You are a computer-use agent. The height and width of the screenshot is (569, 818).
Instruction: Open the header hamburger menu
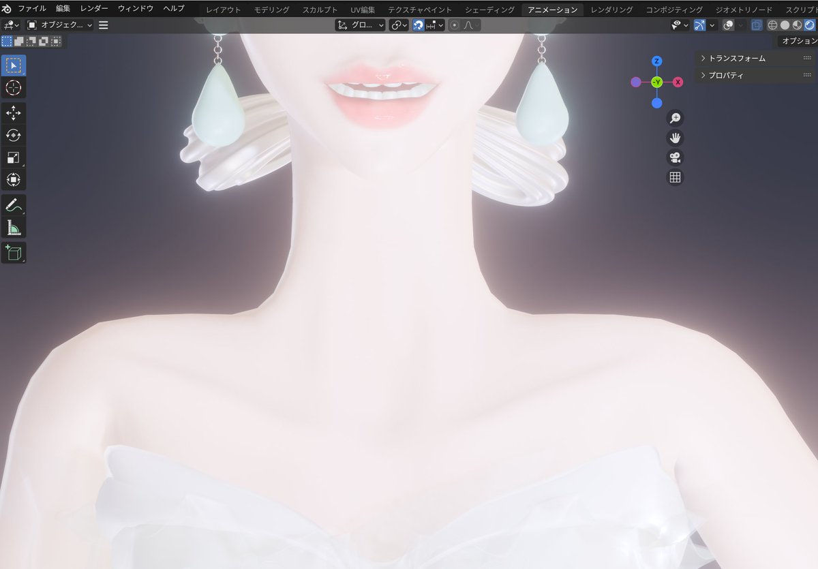click(x=104, y=25)
